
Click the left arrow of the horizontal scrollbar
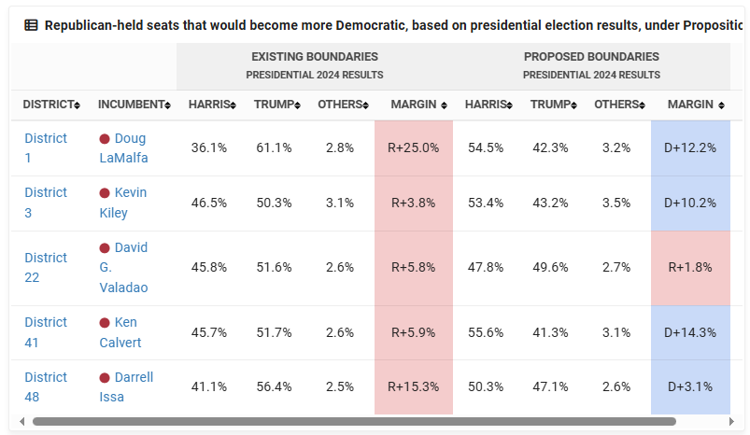tap(22, 422)
